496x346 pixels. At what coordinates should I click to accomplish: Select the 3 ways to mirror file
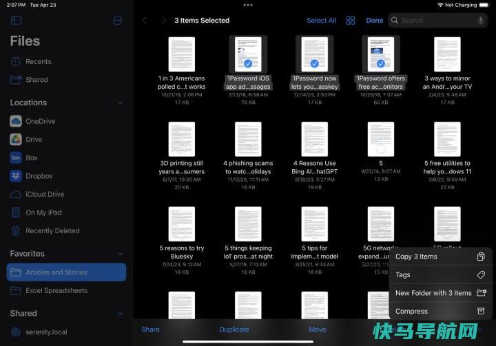click(447, 54)
